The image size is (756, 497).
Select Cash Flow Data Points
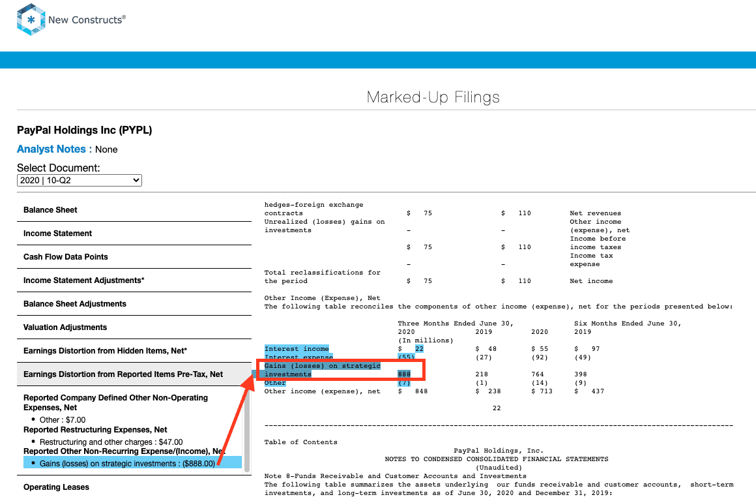point(134,257)
